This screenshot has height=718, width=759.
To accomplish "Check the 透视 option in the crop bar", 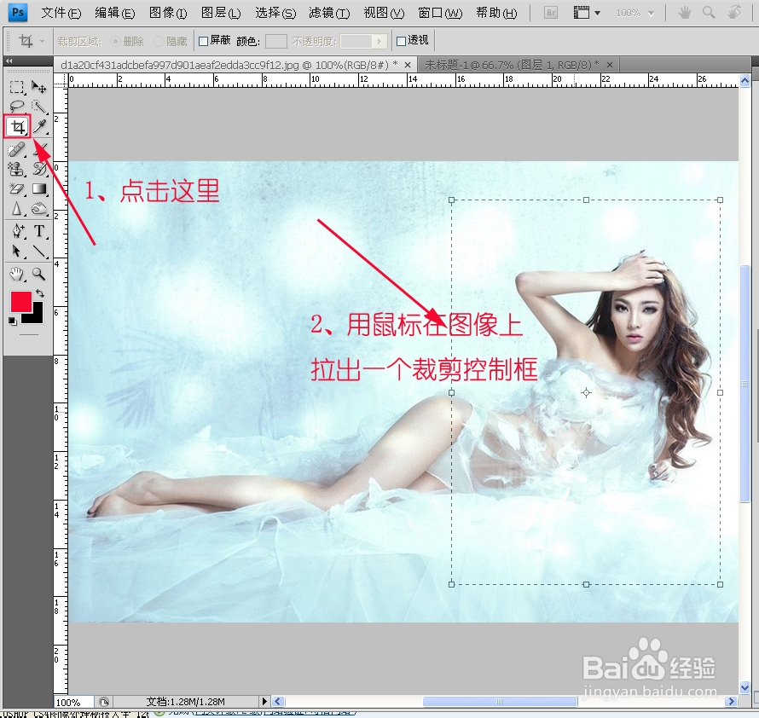I will [402, 40].
